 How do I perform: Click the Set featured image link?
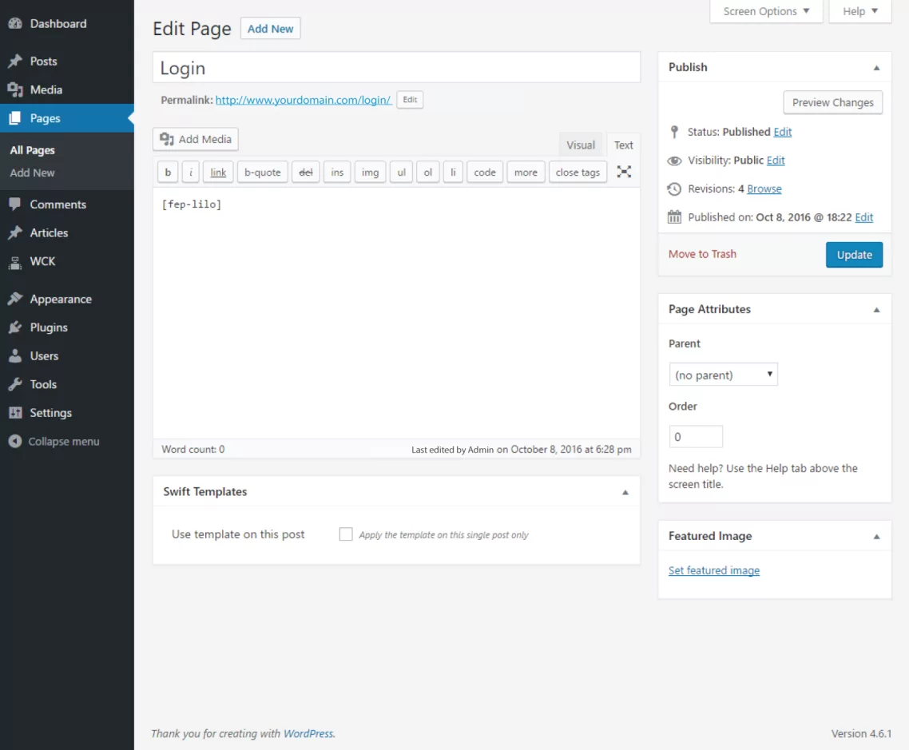714,570
